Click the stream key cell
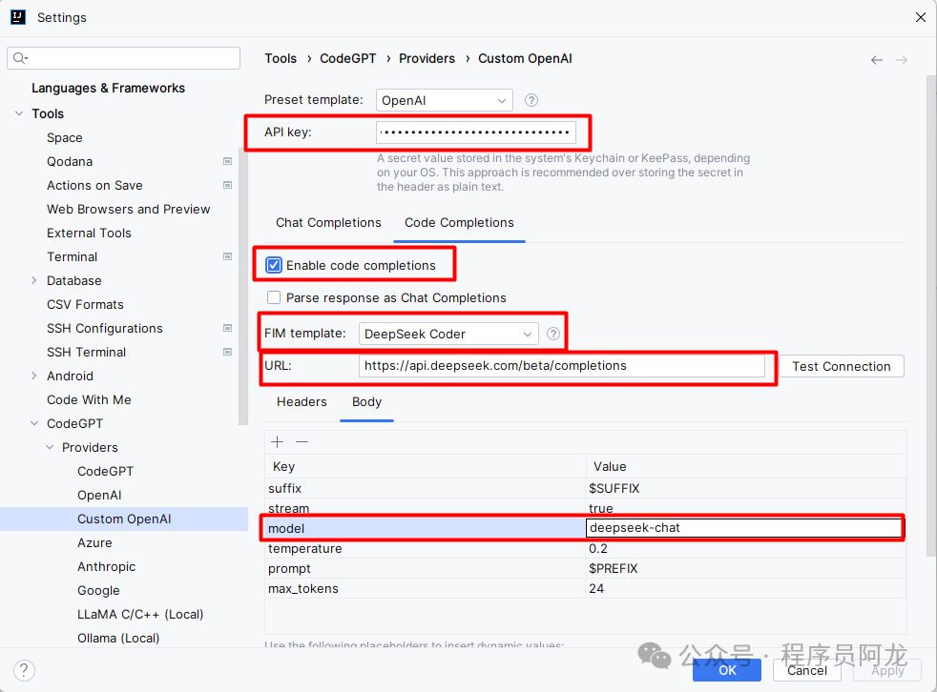937x692 pixels. coord(425,508)
